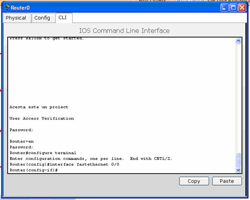Click the 'Acesta este un proiect' banner text
This screenshot has width=250, height=200.
39,107
